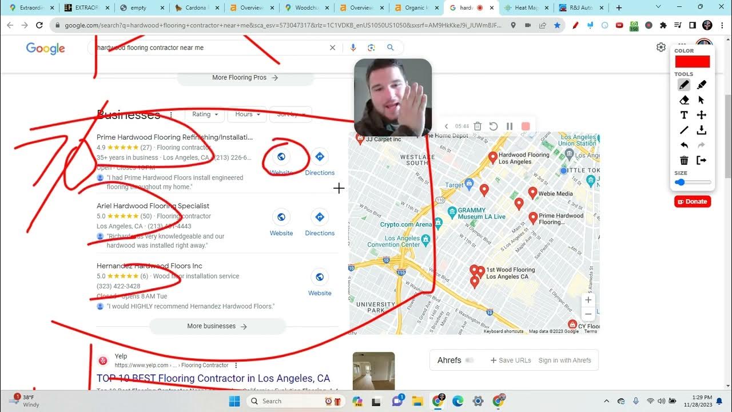This screenshot has height=412, width=732.
Task: Click the Google search magnifier button
Action: point(391,47)
